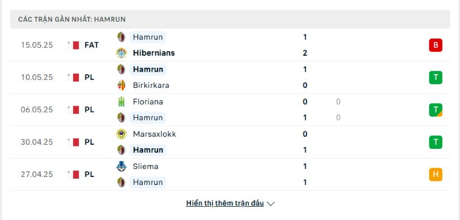Viewport: 460px width, 220px height.
Task: Click the red B loss result badge
Action: click(x=435, y=45)
